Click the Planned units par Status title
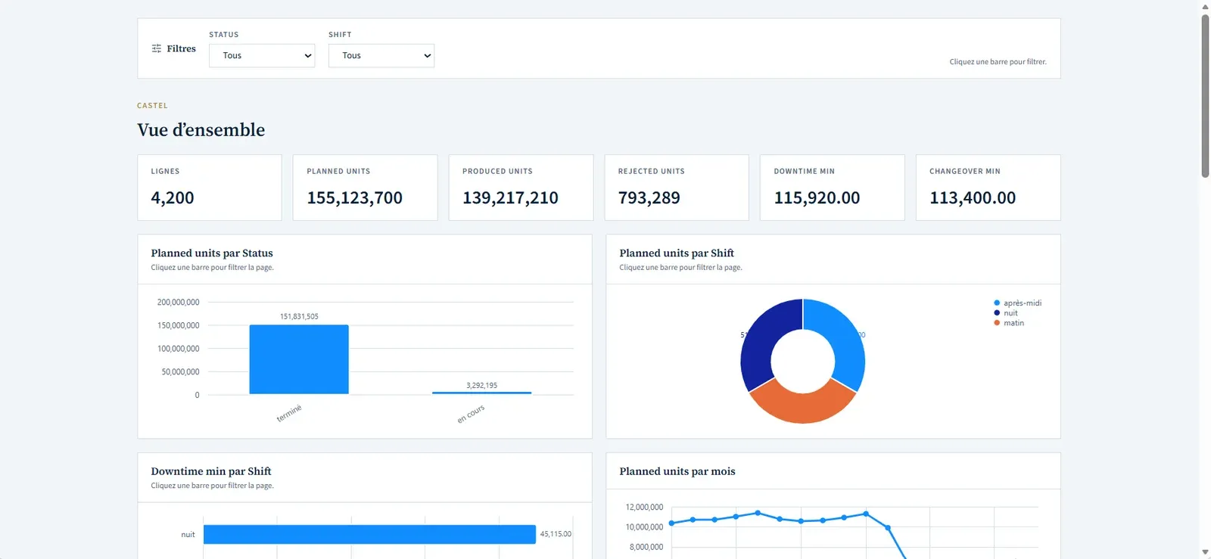 212,253
